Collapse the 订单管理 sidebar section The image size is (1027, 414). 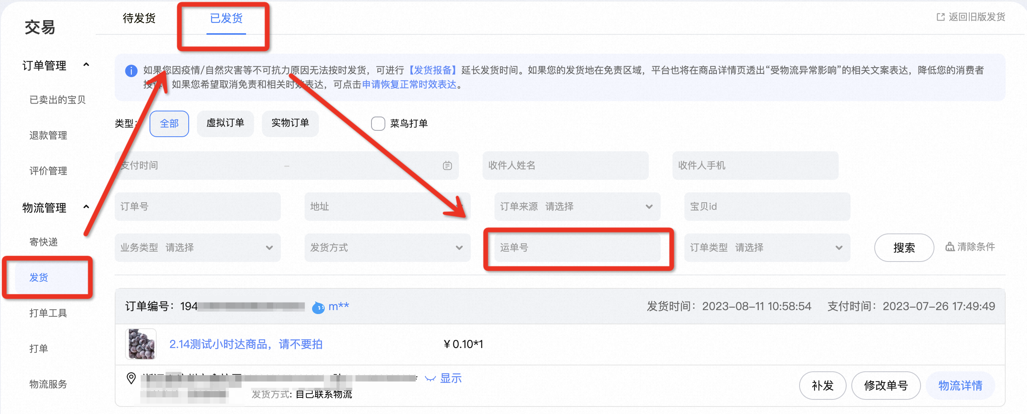coord(86,65)
